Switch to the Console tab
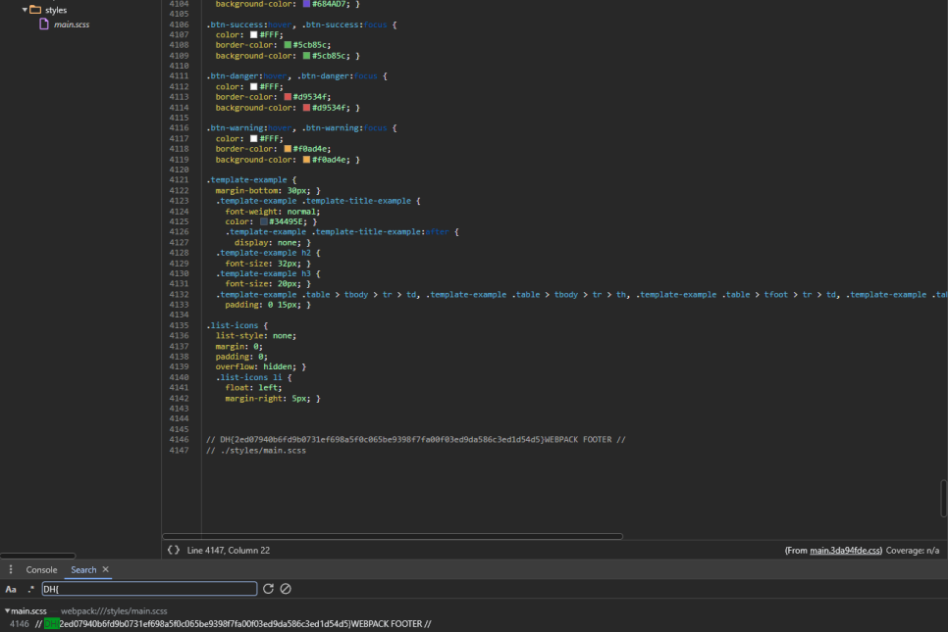 coord(41,570)
